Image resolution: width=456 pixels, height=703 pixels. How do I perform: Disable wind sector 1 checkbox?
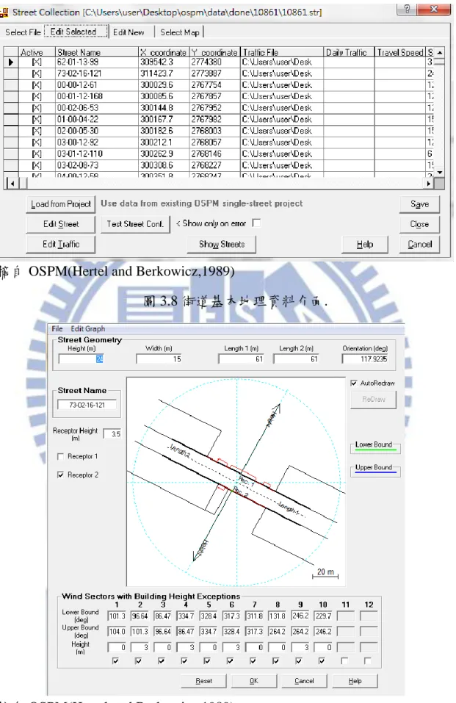[115, 660]
